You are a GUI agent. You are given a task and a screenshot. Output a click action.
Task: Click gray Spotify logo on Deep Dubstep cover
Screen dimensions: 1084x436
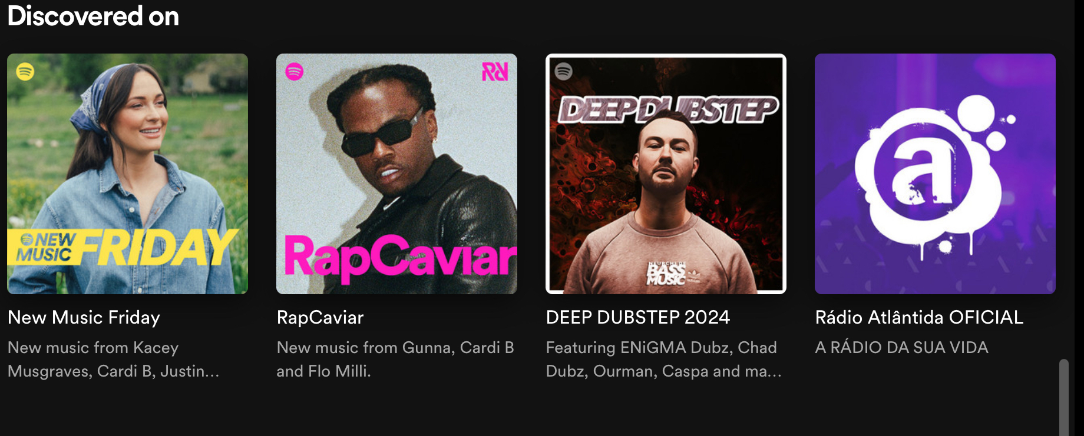click(x=564, y=71)
